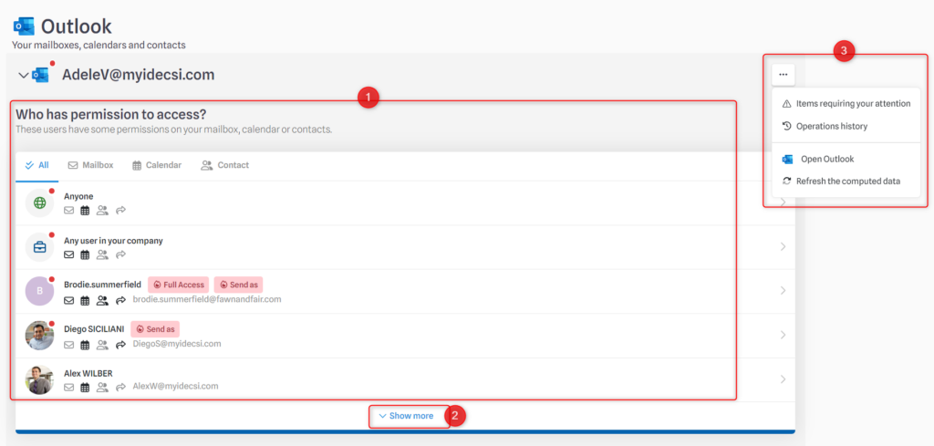
Task: Click Diego SICILIANI's Send as badge
Action: 155,328
